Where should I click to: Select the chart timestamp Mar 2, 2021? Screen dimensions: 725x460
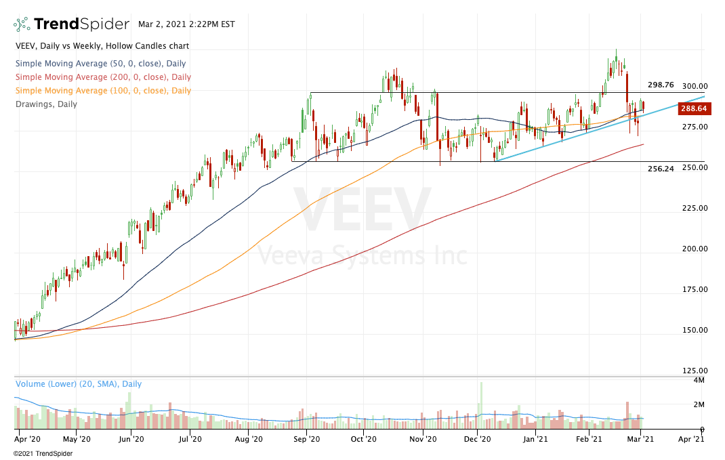pos(186,24)
